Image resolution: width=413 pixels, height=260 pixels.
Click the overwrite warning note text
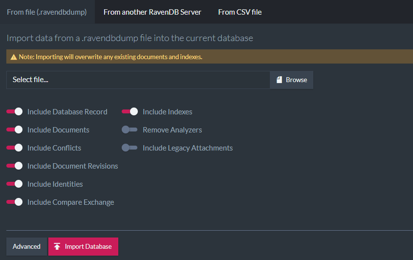tap(110, 57)
